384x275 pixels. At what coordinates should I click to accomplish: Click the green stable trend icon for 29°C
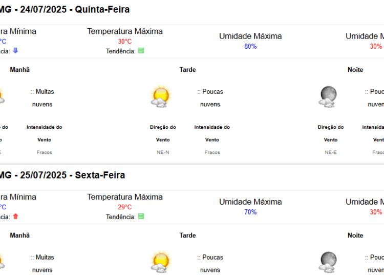[141, 217]
